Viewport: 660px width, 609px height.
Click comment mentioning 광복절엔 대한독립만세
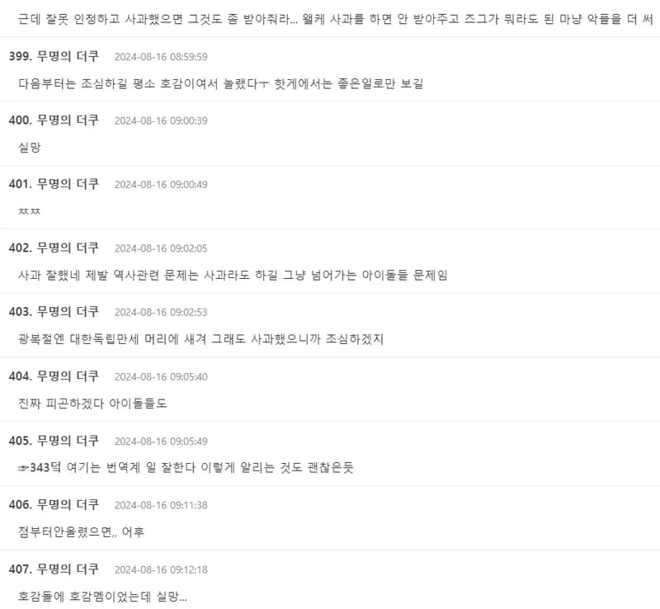pos(200,339)
